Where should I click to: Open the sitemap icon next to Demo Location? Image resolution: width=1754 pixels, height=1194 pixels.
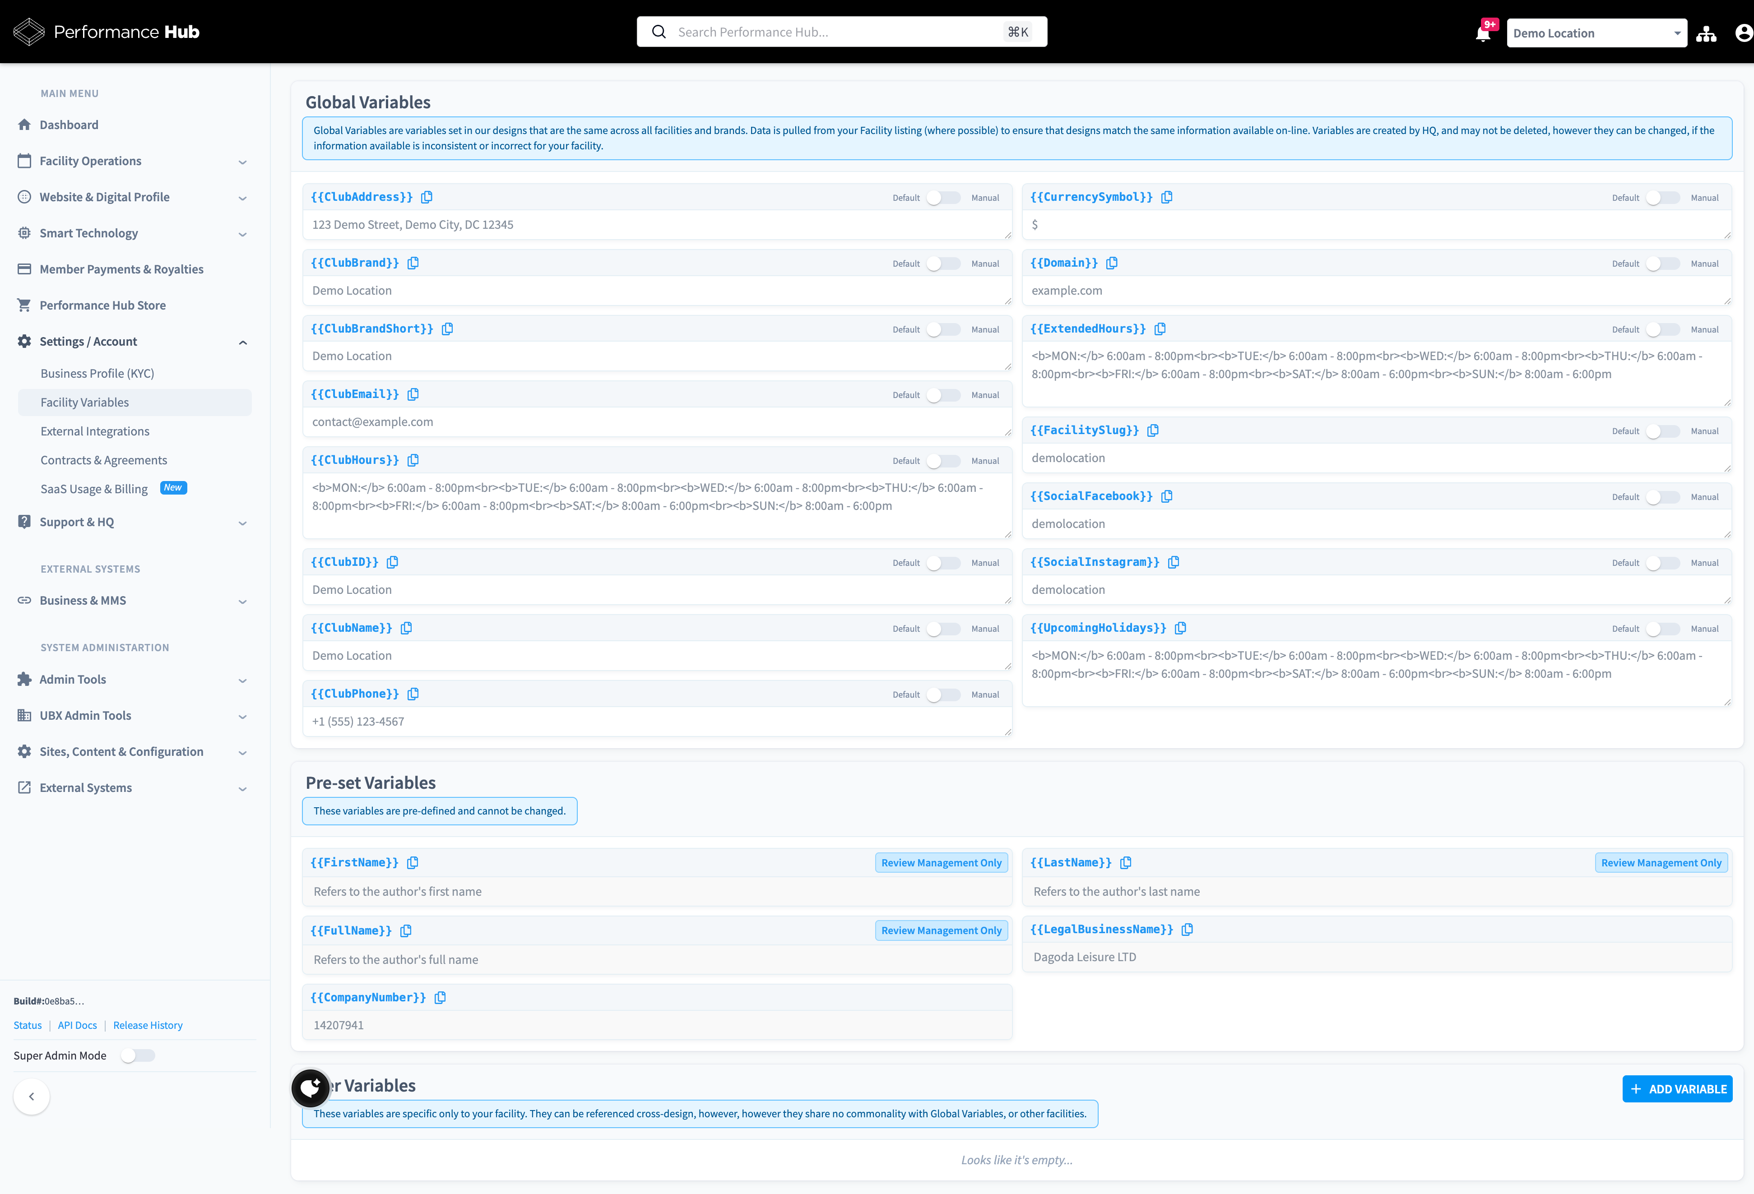(x=1707, y=32)
